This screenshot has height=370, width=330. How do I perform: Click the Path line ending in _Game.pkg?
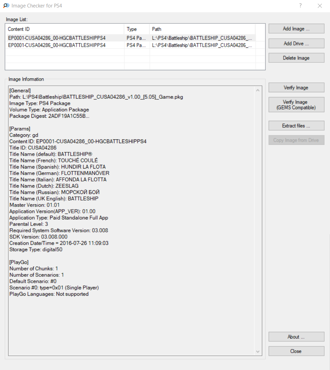pos(96,97)
